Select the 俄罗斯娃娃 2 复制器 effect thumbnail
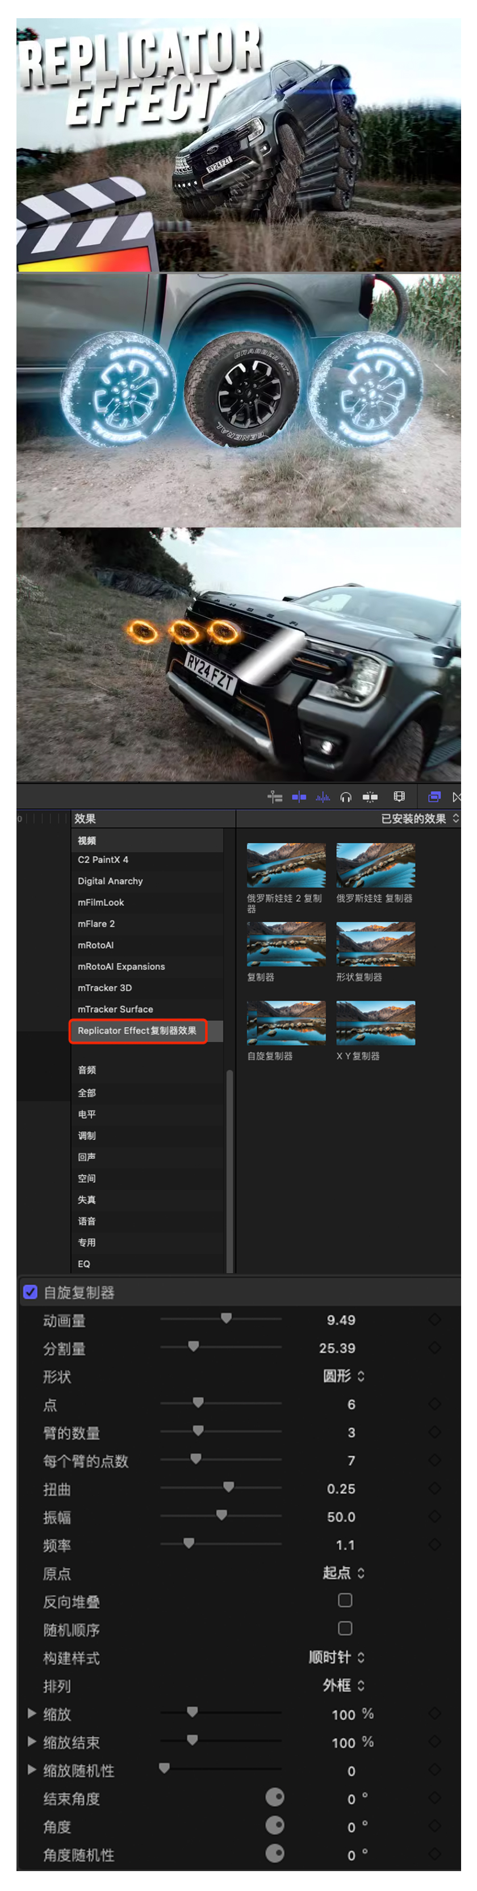Viewport: 477px width, 1891px height. [x=286, y=866]
